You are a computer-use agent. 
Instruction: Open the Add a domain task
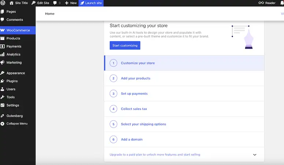tap(132, 139)
